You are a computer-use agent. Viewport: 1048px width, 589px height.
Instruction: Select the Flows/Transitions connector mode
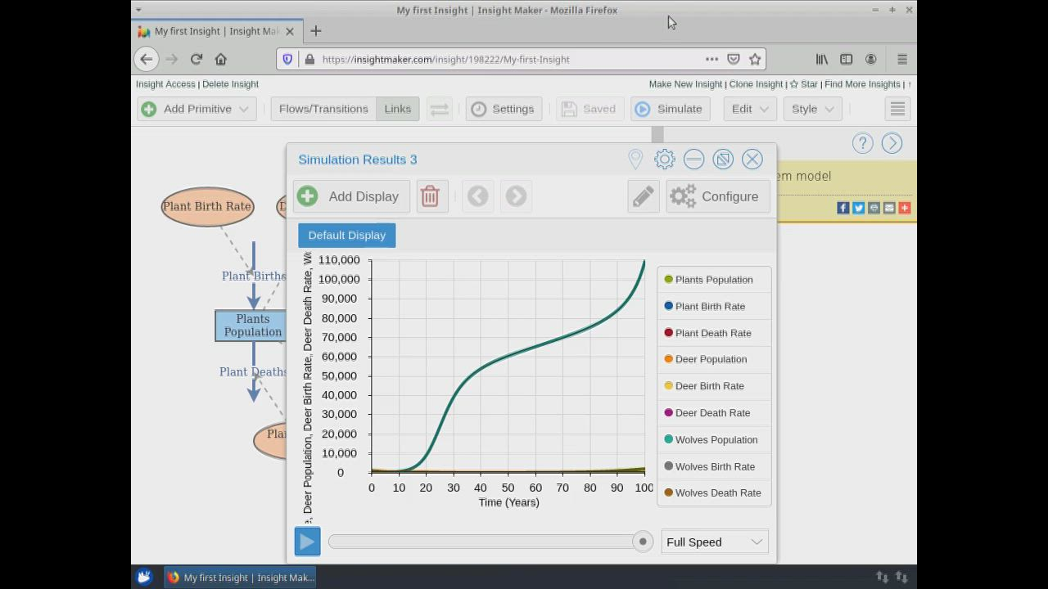pos(323,109)
